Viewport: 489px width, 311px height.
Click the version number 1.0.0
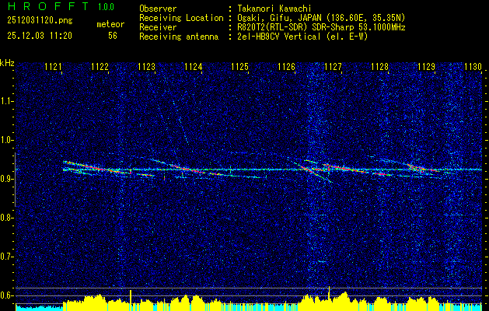[106, 6]
